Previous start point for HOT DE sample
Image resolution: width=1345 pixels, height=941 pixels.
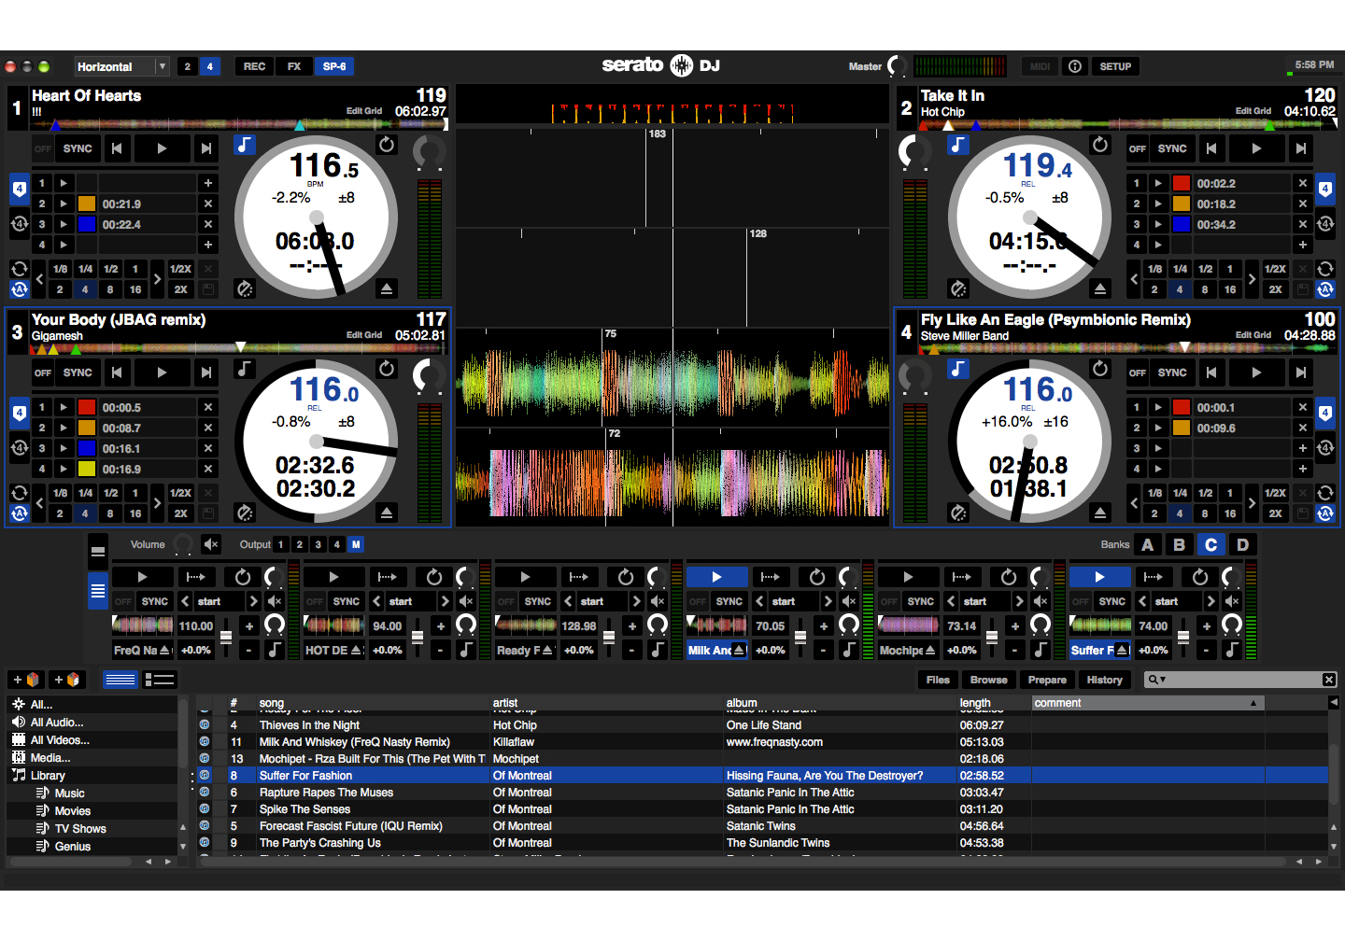(376, 601)
